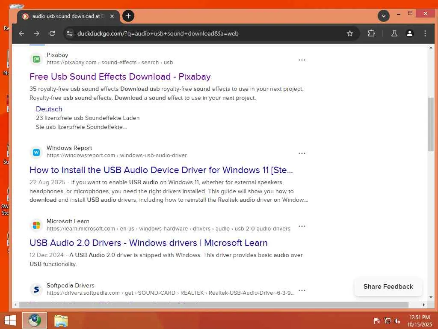The height and width of the screenshot is (329, 438).
Task: Open the Extensions puzzle icon
Action: pyautogui.click(x=371, y=33)
